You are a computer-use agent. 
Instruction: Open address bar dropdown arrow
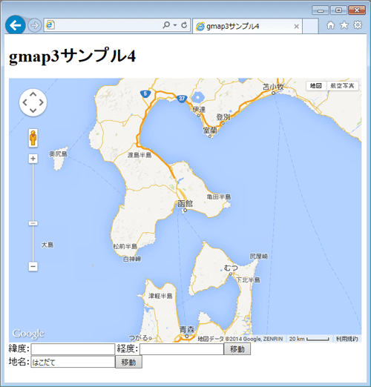(x=175, y=25)
